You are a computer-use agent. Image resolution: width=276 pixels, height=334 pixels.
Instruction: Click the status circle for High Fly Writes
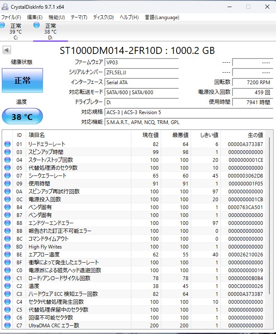[x=7, y=246]
